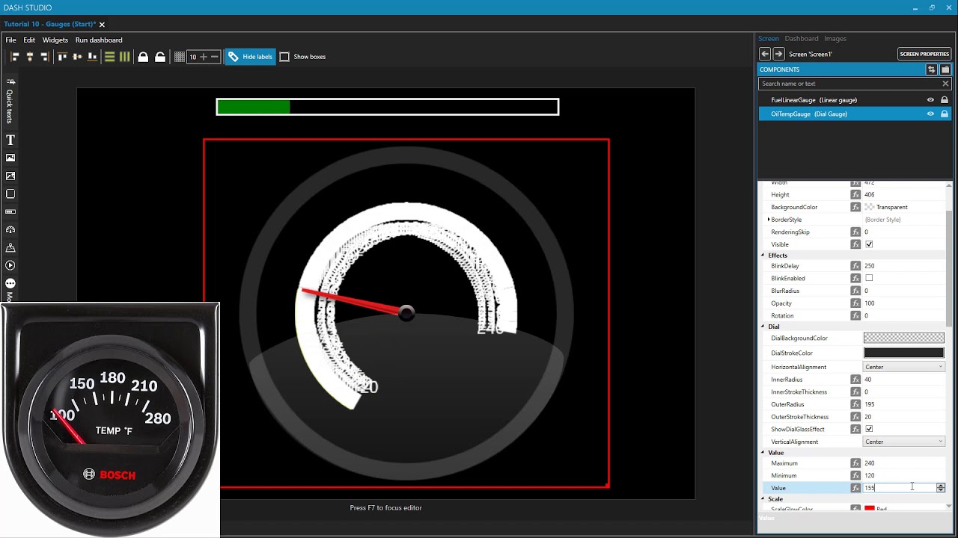Open the VerticalAlignment dropdown
958x538 pixels.
pyautogui.click(x=904, y=442)
